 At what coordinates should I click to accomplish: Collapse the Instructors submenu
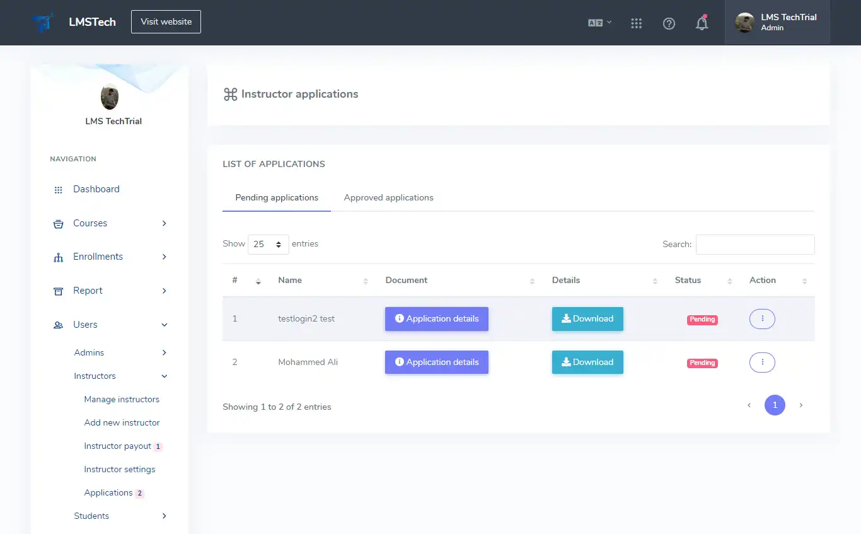pyautogui.click(x=95, y=376)
